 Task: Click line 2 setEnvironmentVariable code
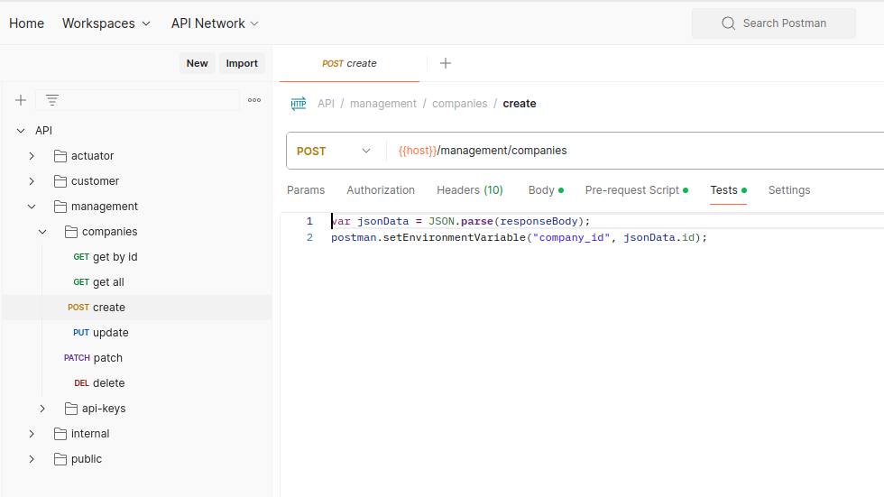pos(519,238)
